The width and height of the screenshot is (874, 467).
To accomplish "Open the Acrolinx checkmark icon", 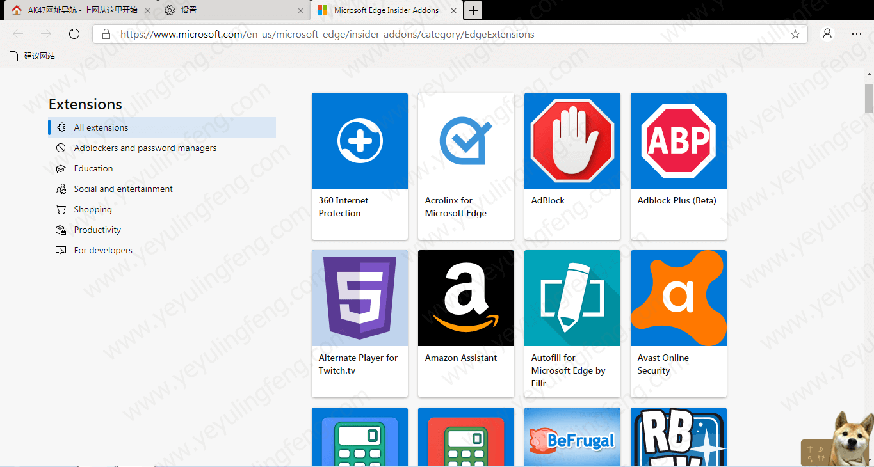I will pos(466,141).
